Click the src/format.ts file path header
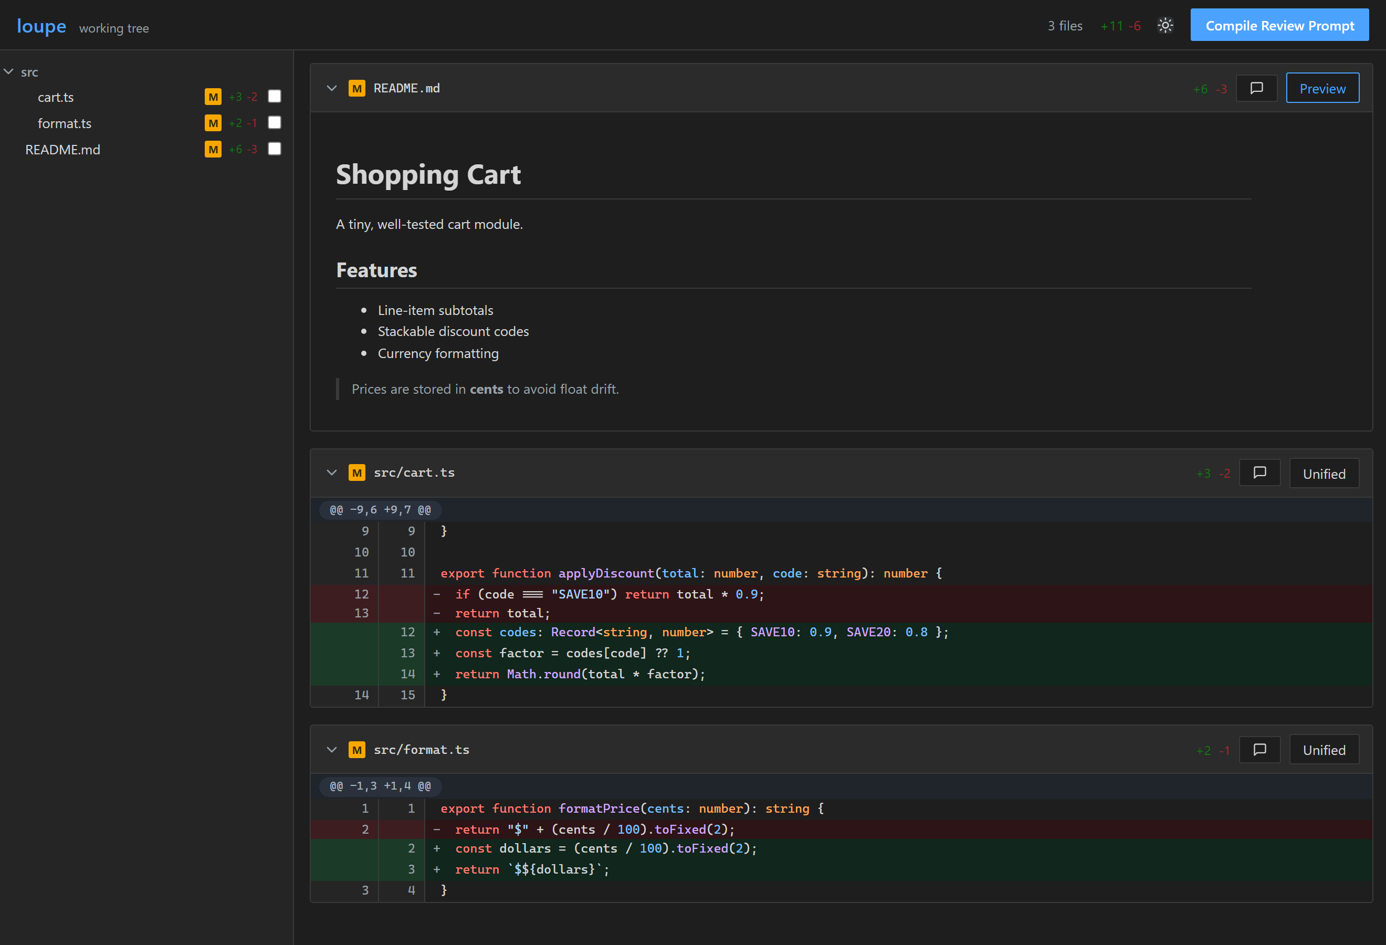Screen dimensions: 1386x945 coord(421,750)
